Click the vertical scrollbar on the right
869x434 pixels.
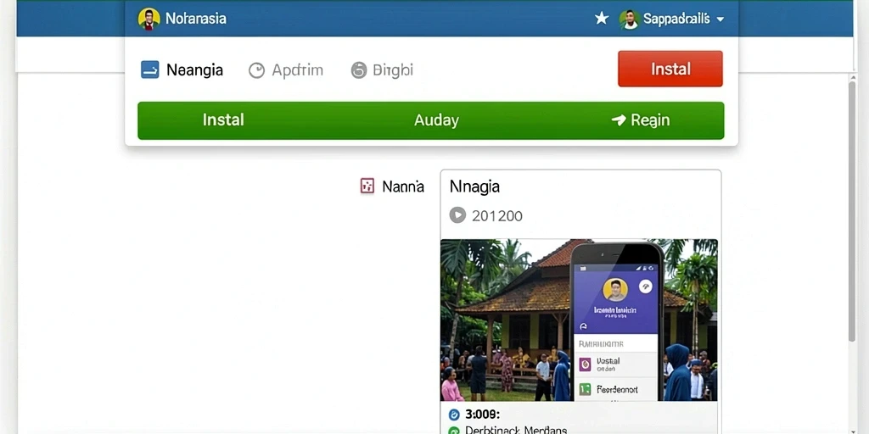coord(852,210)
